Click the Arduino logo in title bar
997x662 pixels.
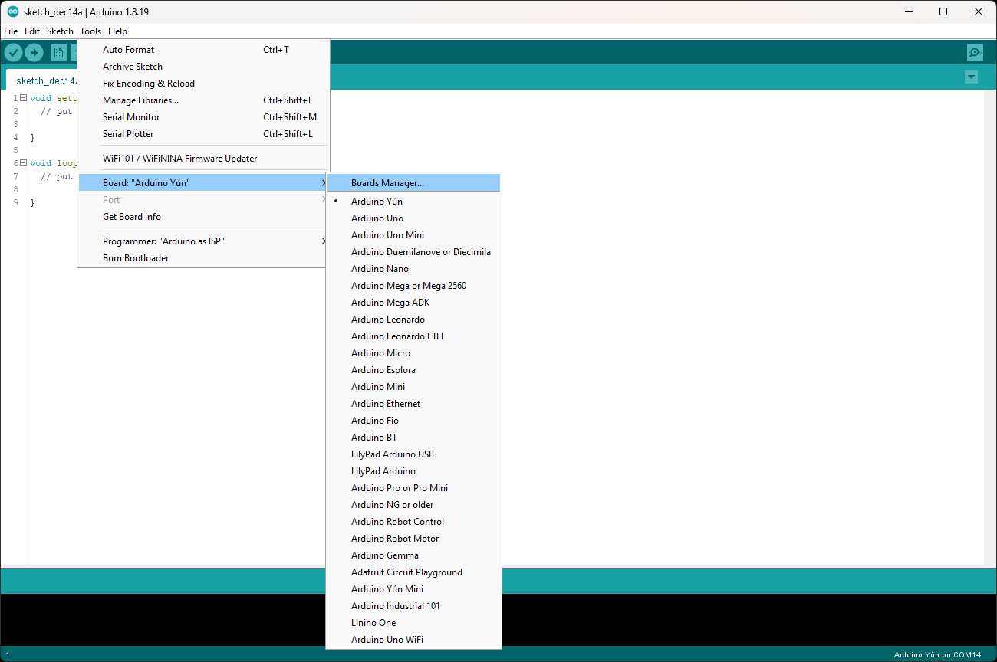pos(12,11)
